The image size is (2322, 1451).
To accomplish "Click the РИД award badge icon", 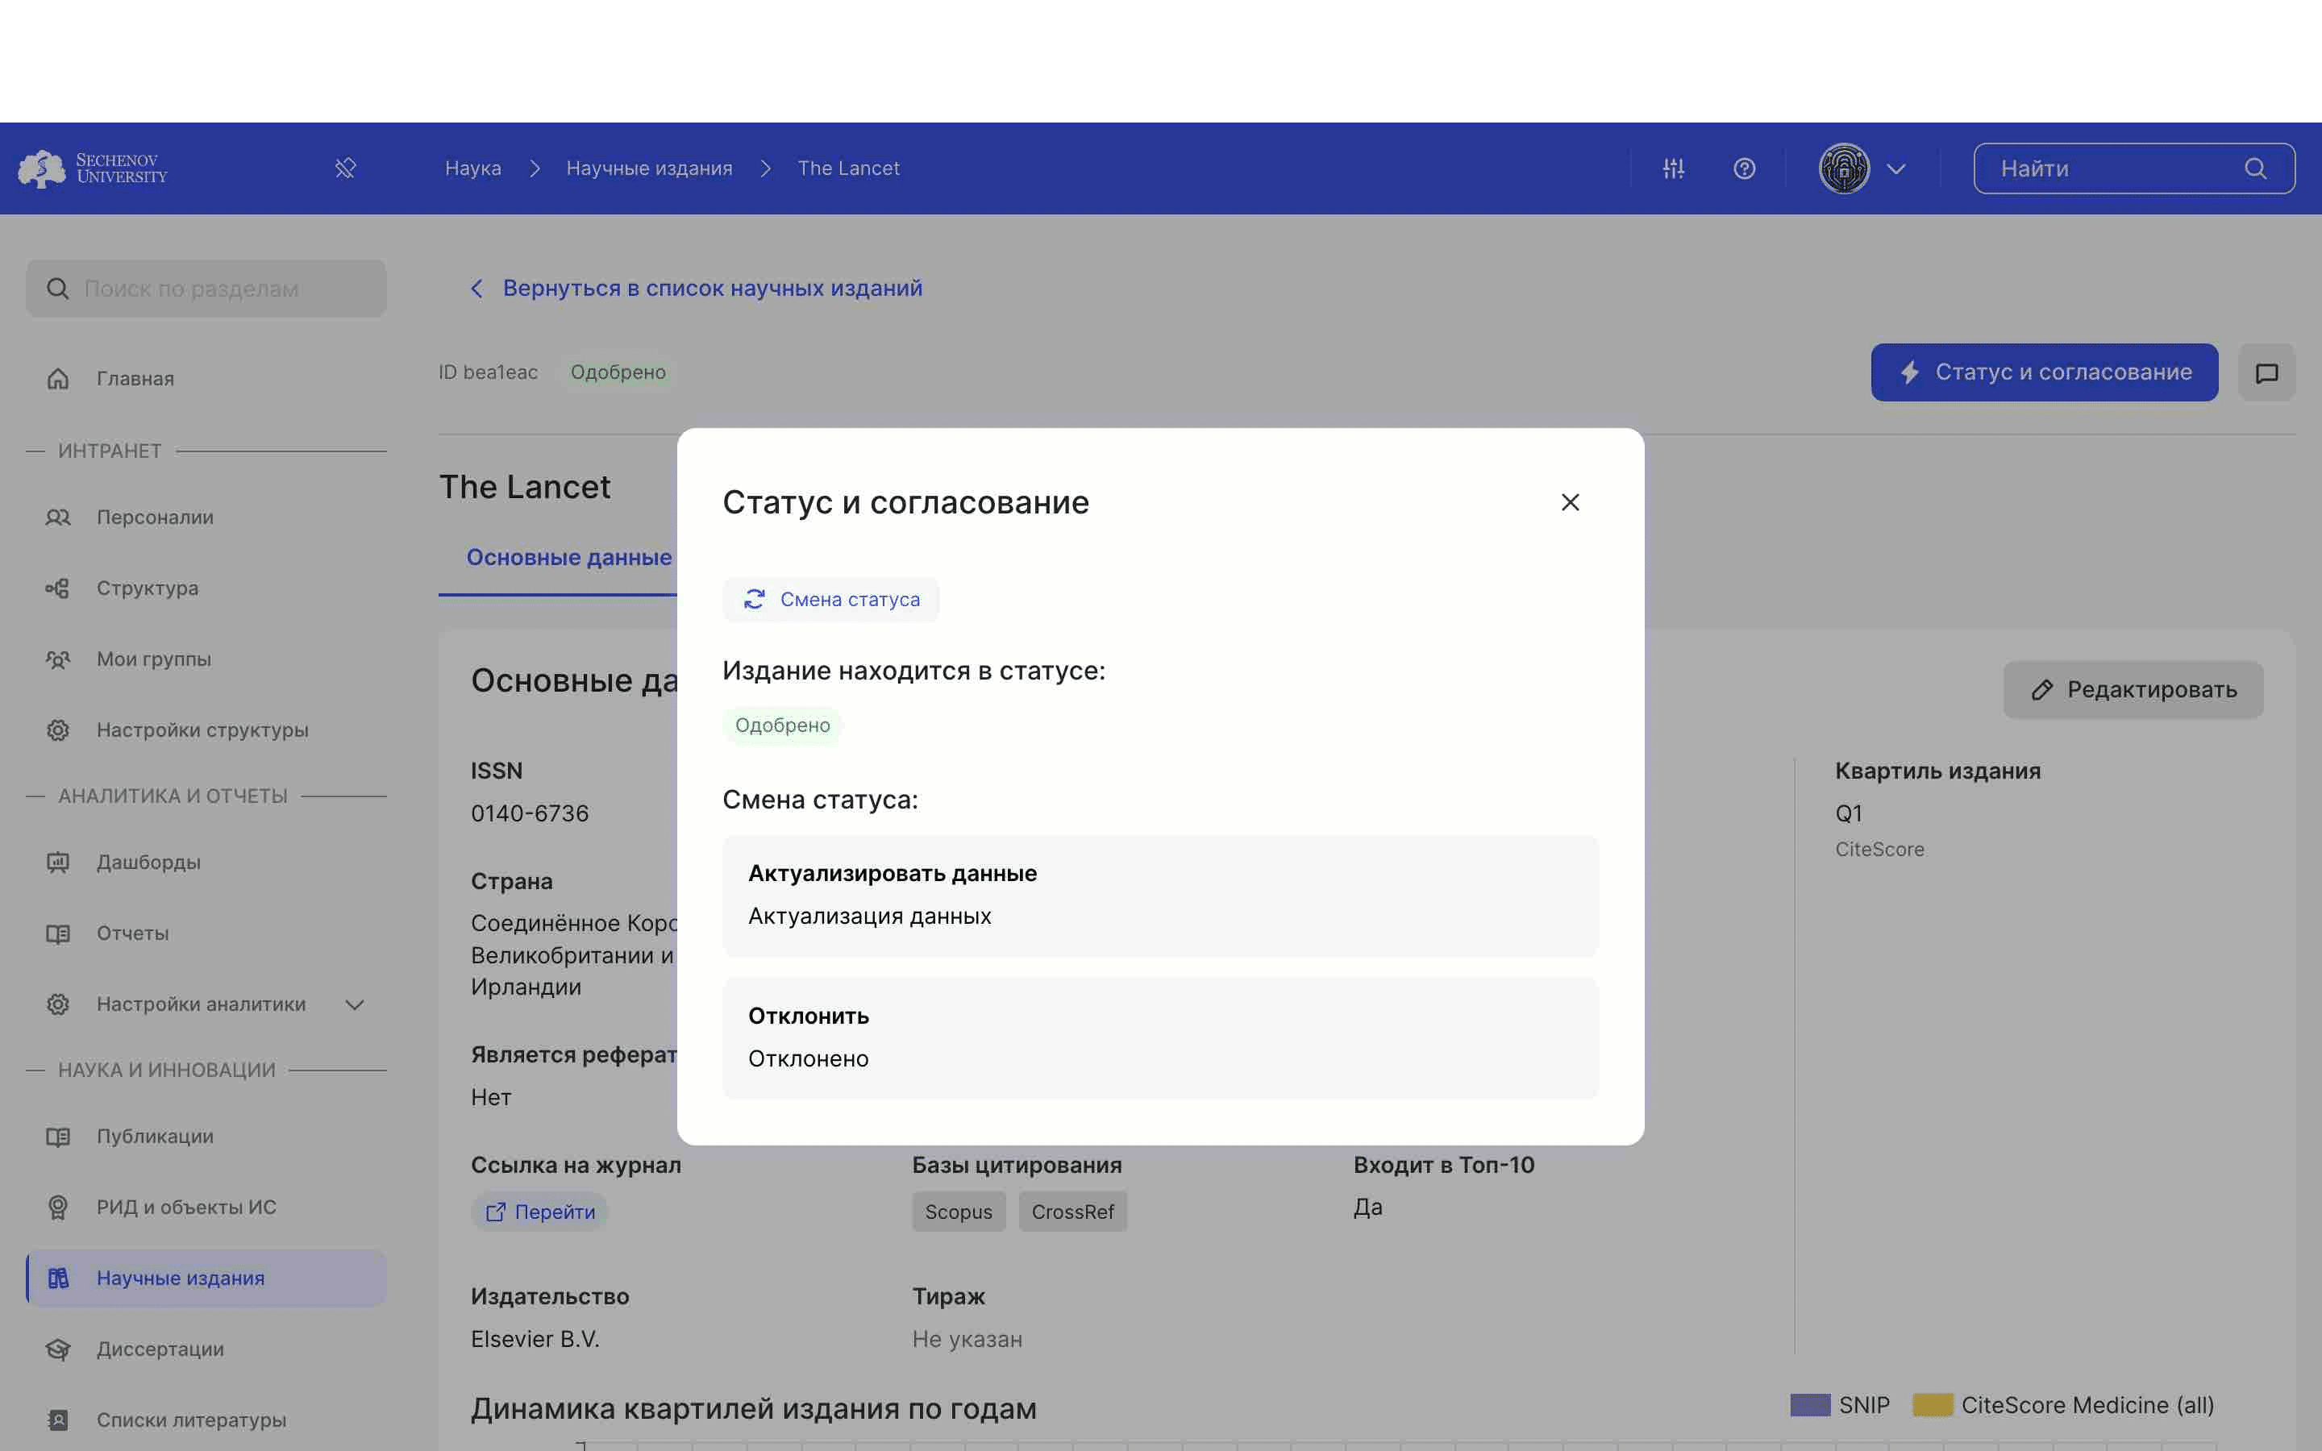I will (x=57, y=1208).
